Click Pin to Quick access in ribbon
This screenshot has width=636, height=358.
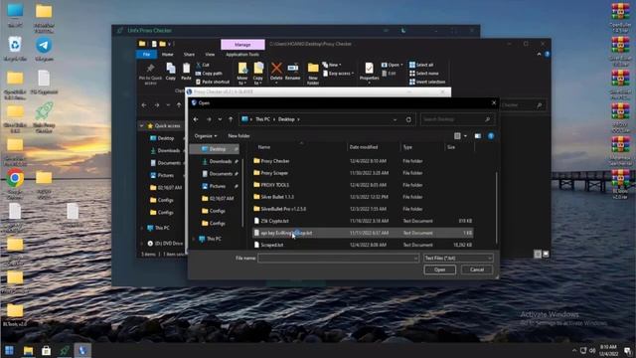[x=150, y=74]
